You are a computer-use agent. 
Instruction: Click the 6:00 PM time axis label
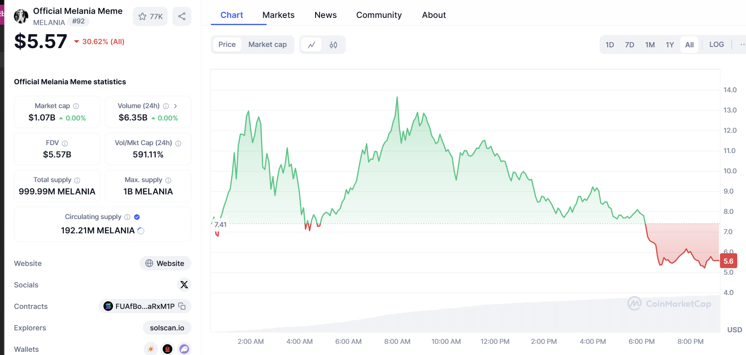click(x=641, y=341)
